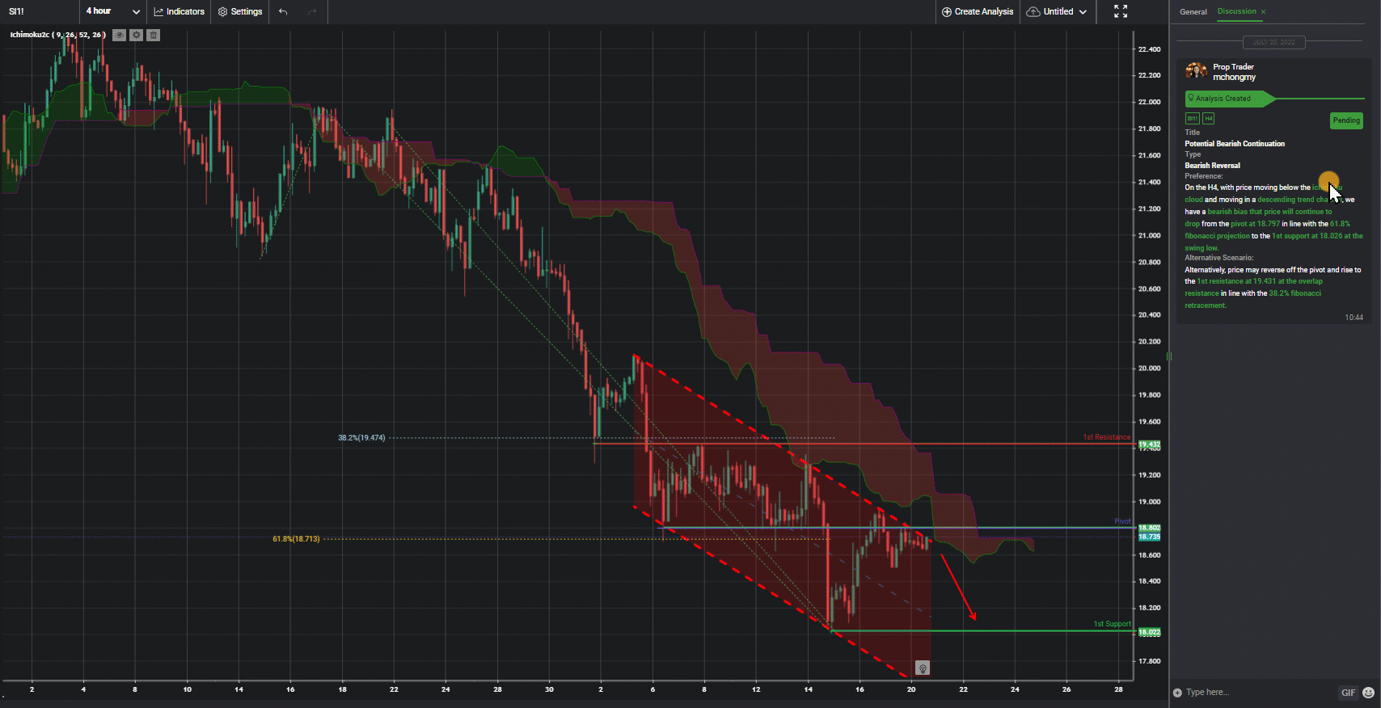Viewport: 1381px width, 708px height.
Task: Open Prop Trader avatar profile
Action: [x=1196, y=72]
